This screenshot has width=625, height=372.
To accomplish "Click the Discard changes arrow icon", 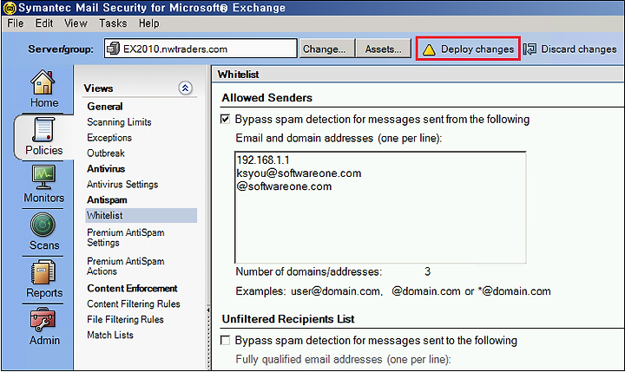I will [x=530, y=49].
